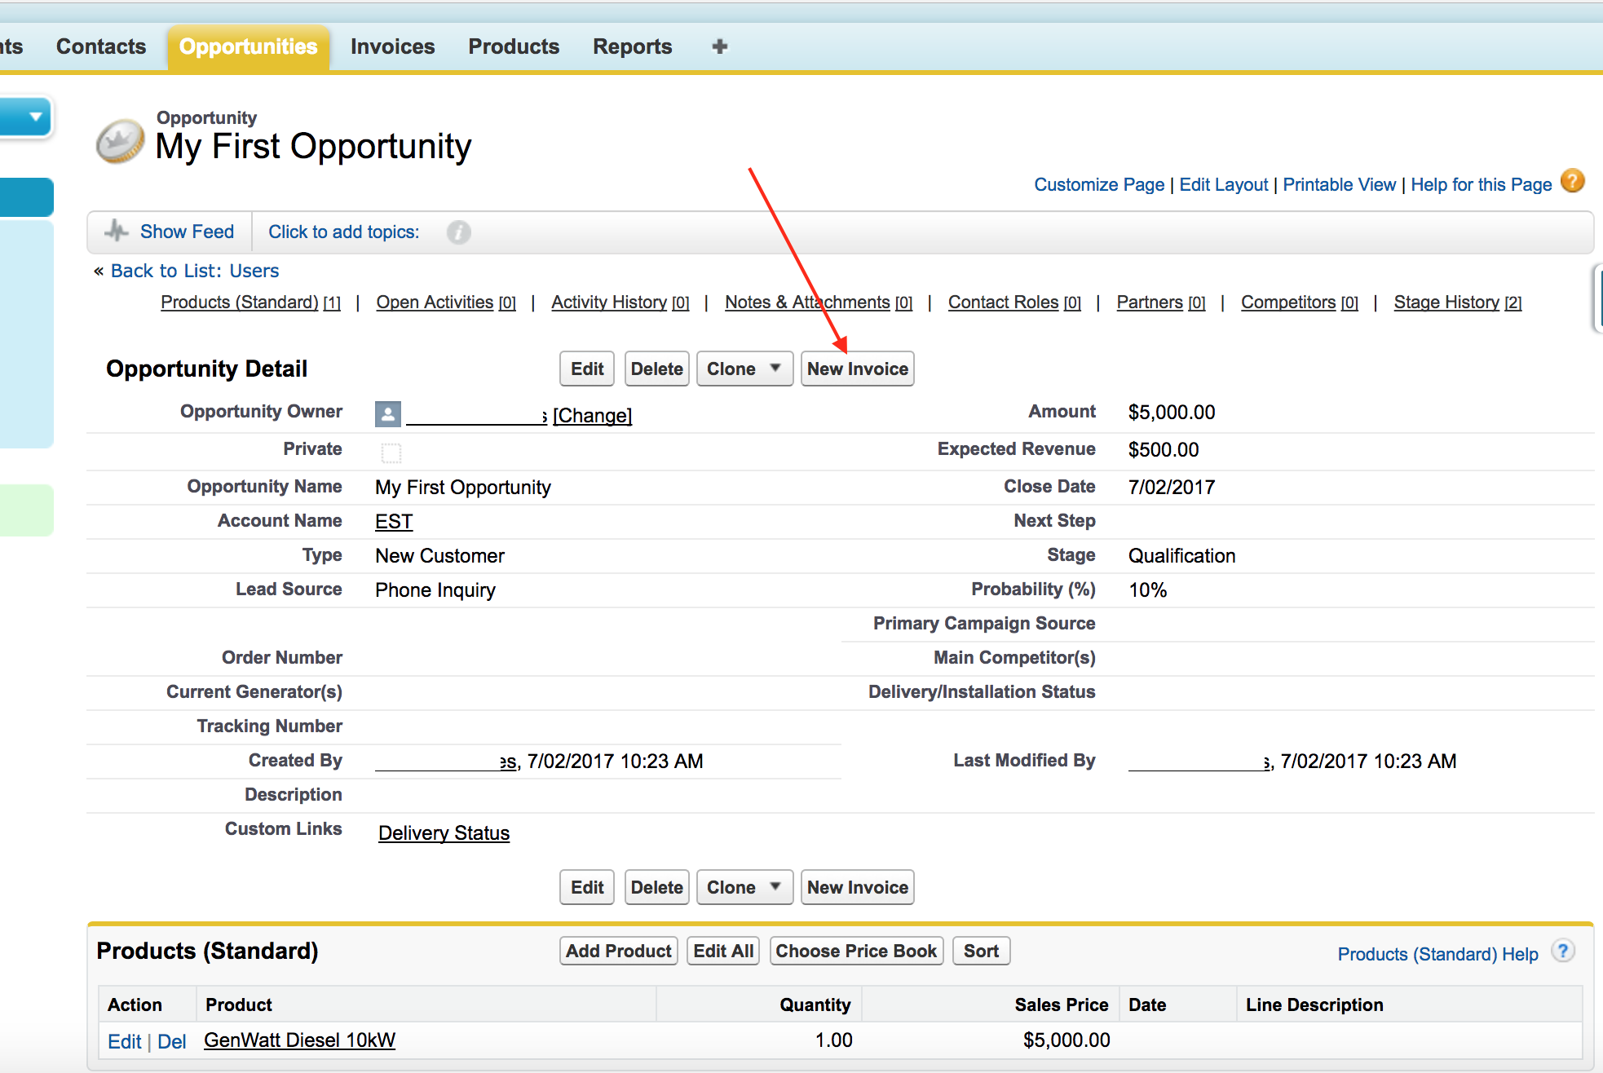Open the Last Modified By user link
The height and width of the screenshot is (1073, 1603).
[x=1199, y=761]
